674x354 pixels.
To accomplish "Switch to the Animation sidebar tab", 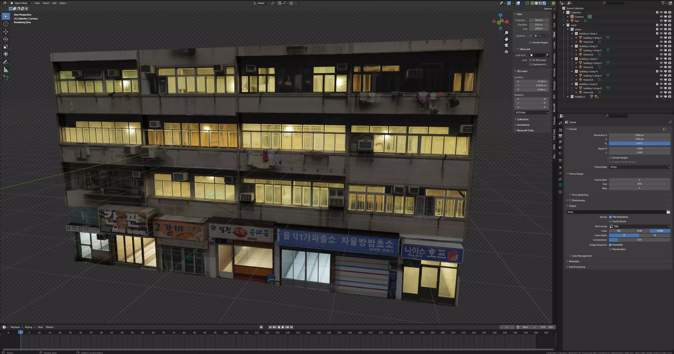I will tap(554, 58).
